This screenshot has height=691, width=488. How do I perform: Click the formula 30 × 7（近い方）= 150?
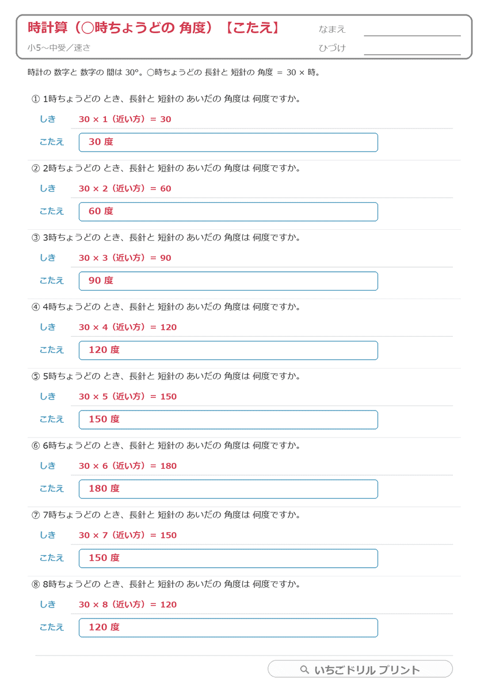tap(128, 535)
